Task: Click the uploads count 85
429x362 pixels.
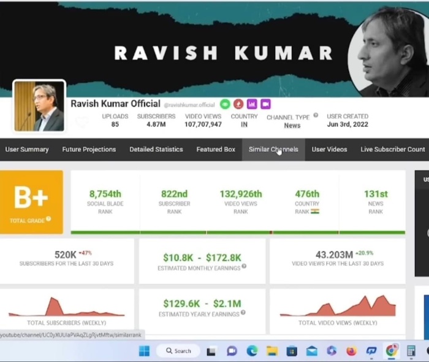Action: (x=115, y=125)
